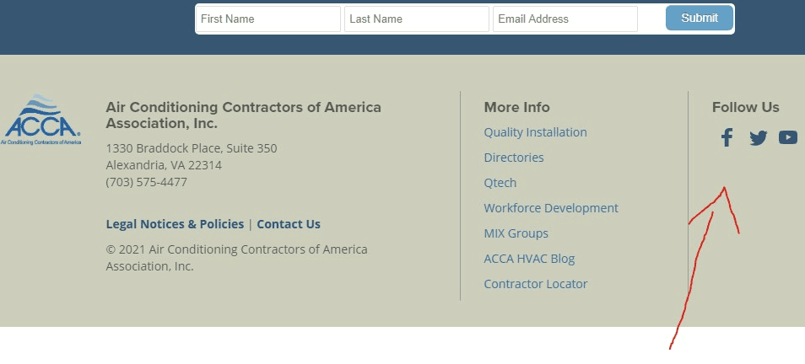Viewport: 805px width, 364px height.
Task: Click the ACCA logo
Action: click(x=41, y=120)
